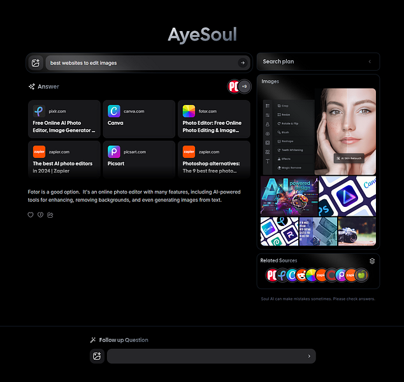Open the +9 sources badge
Image resolution: width=404 pixels, height=382 pixels.
tap(244, 87)
